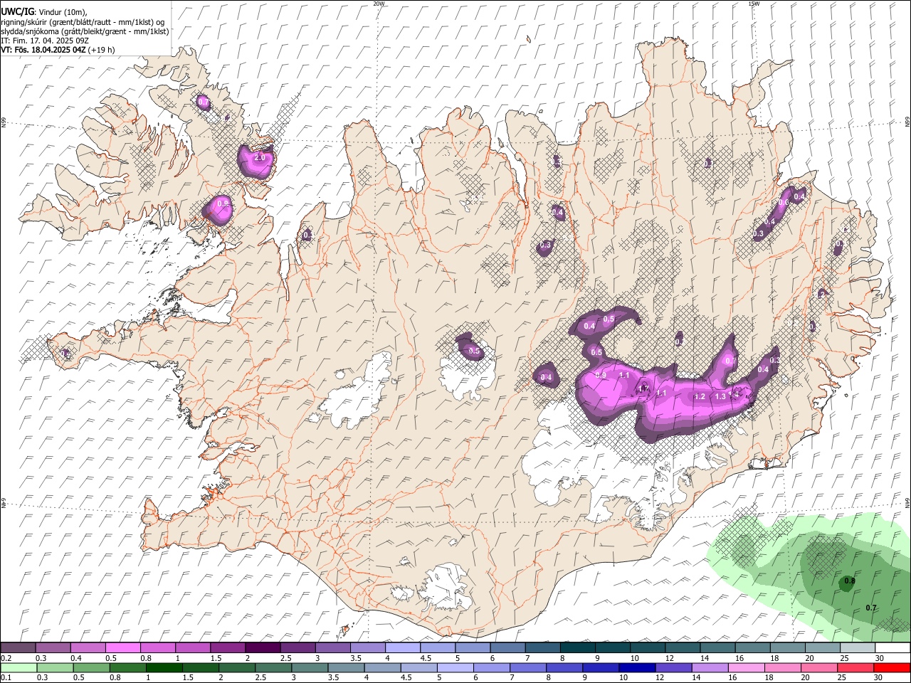Viewport: 911px width, 683px height.
Task: Click the '1.3' snowfall value north of Vatnajökull
Action: pyautogui.click(x=720, y=397)
